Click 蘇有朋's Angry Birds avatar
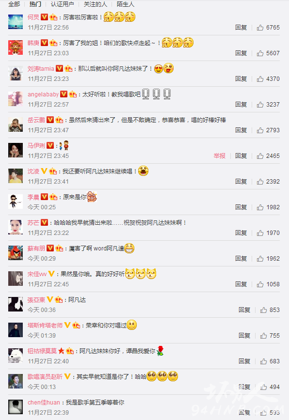Viewport: 289px width, 420px height. (x=16, y=253)
